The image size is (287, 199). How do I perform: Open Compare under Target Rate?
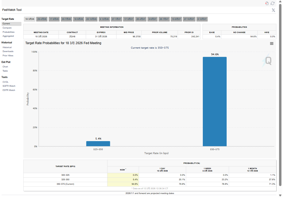7,28
